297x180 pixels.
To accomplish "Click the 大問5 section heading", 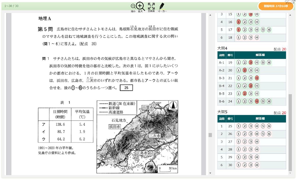I will click(x=222, y=112).
